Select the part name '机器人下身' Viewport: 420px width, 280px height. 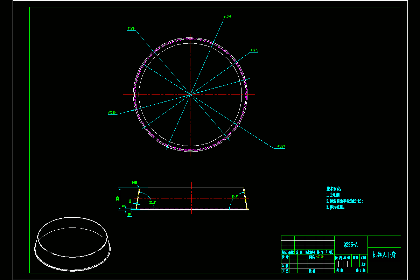pos(384,254)
